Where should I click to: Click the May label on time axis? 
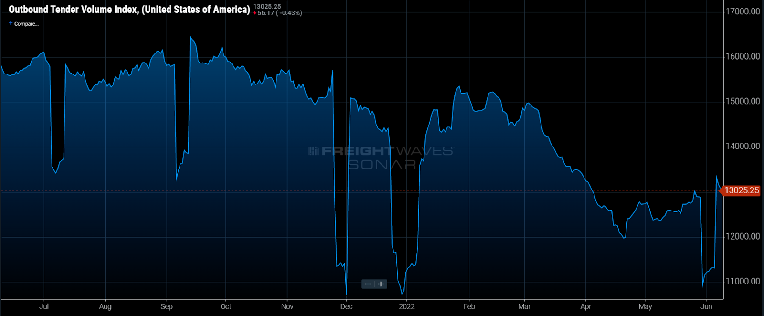pos(645,306)
